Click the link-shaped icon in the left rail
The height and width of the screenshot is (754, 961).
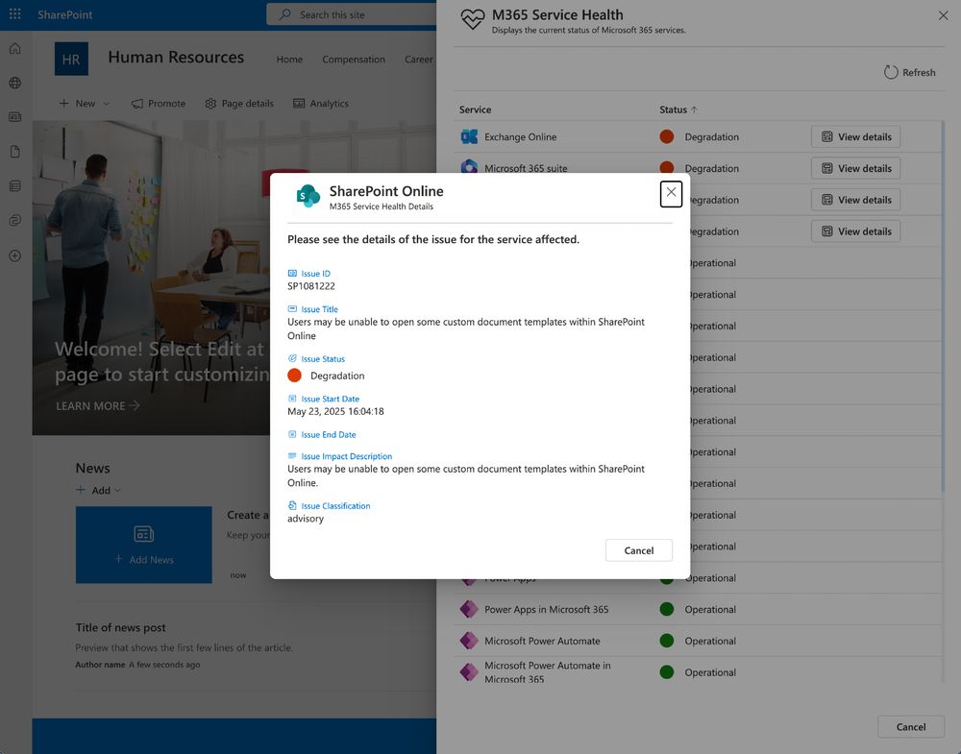(15, 221)
